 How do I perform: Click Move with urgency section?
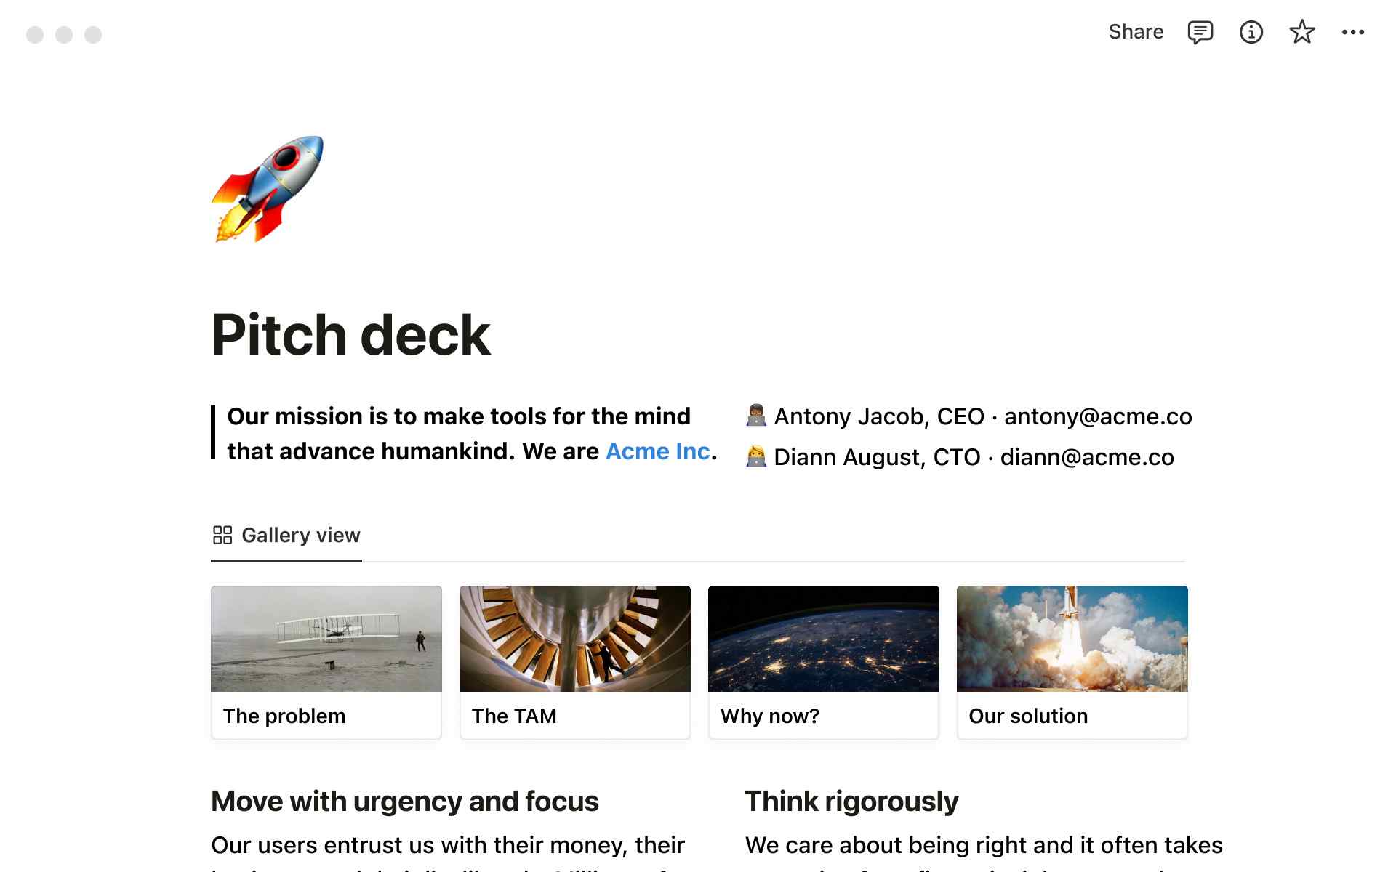[x=405, y=802]
